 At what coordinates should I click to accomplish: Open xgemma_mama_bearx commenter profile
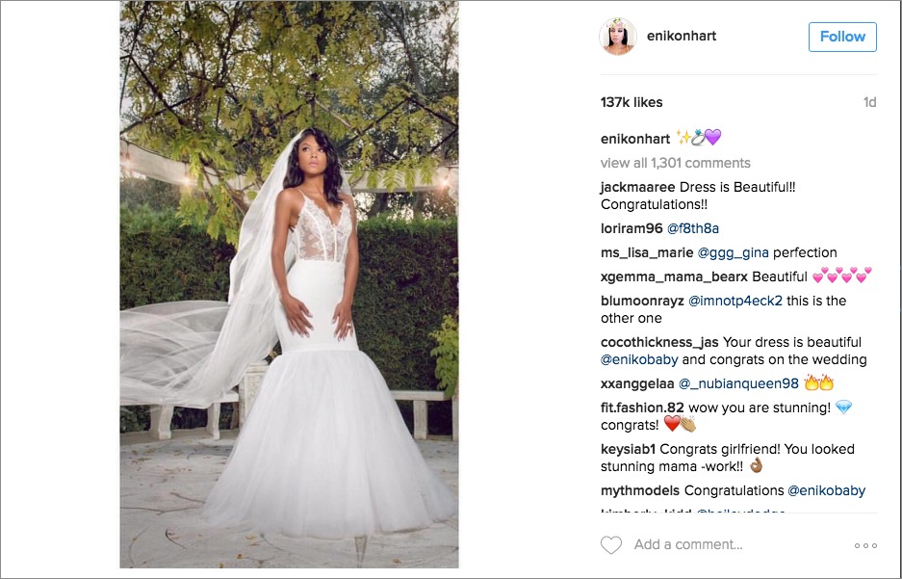click(x=674, y=276)
